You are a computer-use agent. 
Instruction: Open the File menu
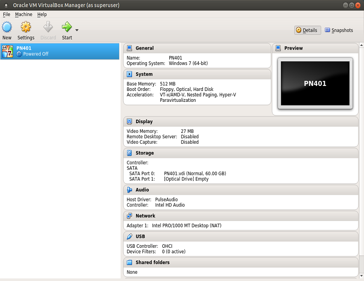pyautogui.click(x=6, y=15)
